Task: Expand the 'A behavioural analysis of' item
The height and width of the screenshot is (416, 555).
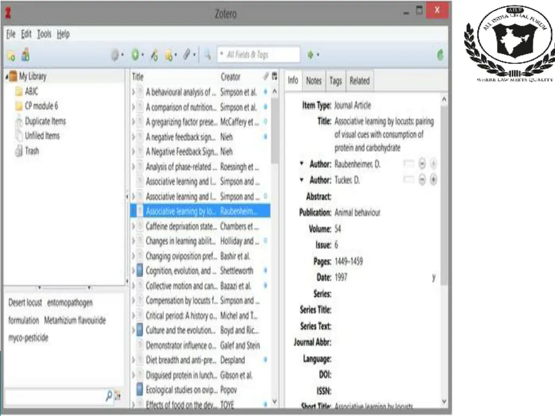Action: (133, 92)
